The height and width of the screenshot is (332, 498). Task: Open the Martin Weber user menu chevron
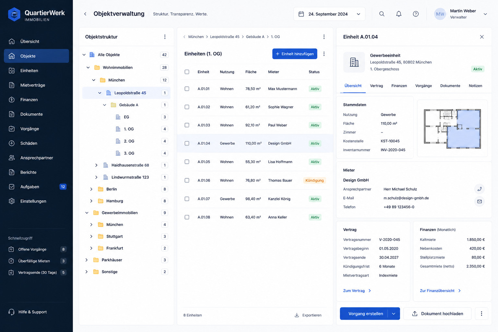click(485, 14)
